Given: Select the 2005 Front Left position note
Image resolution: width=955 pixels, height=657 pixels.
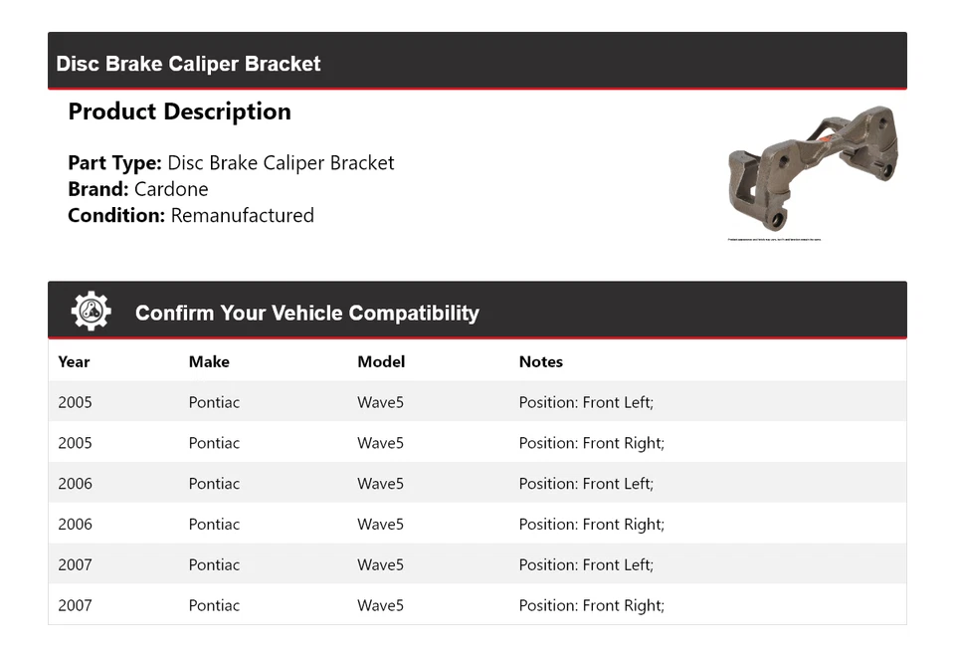Looking at the screenshot, I should point(586,403).
